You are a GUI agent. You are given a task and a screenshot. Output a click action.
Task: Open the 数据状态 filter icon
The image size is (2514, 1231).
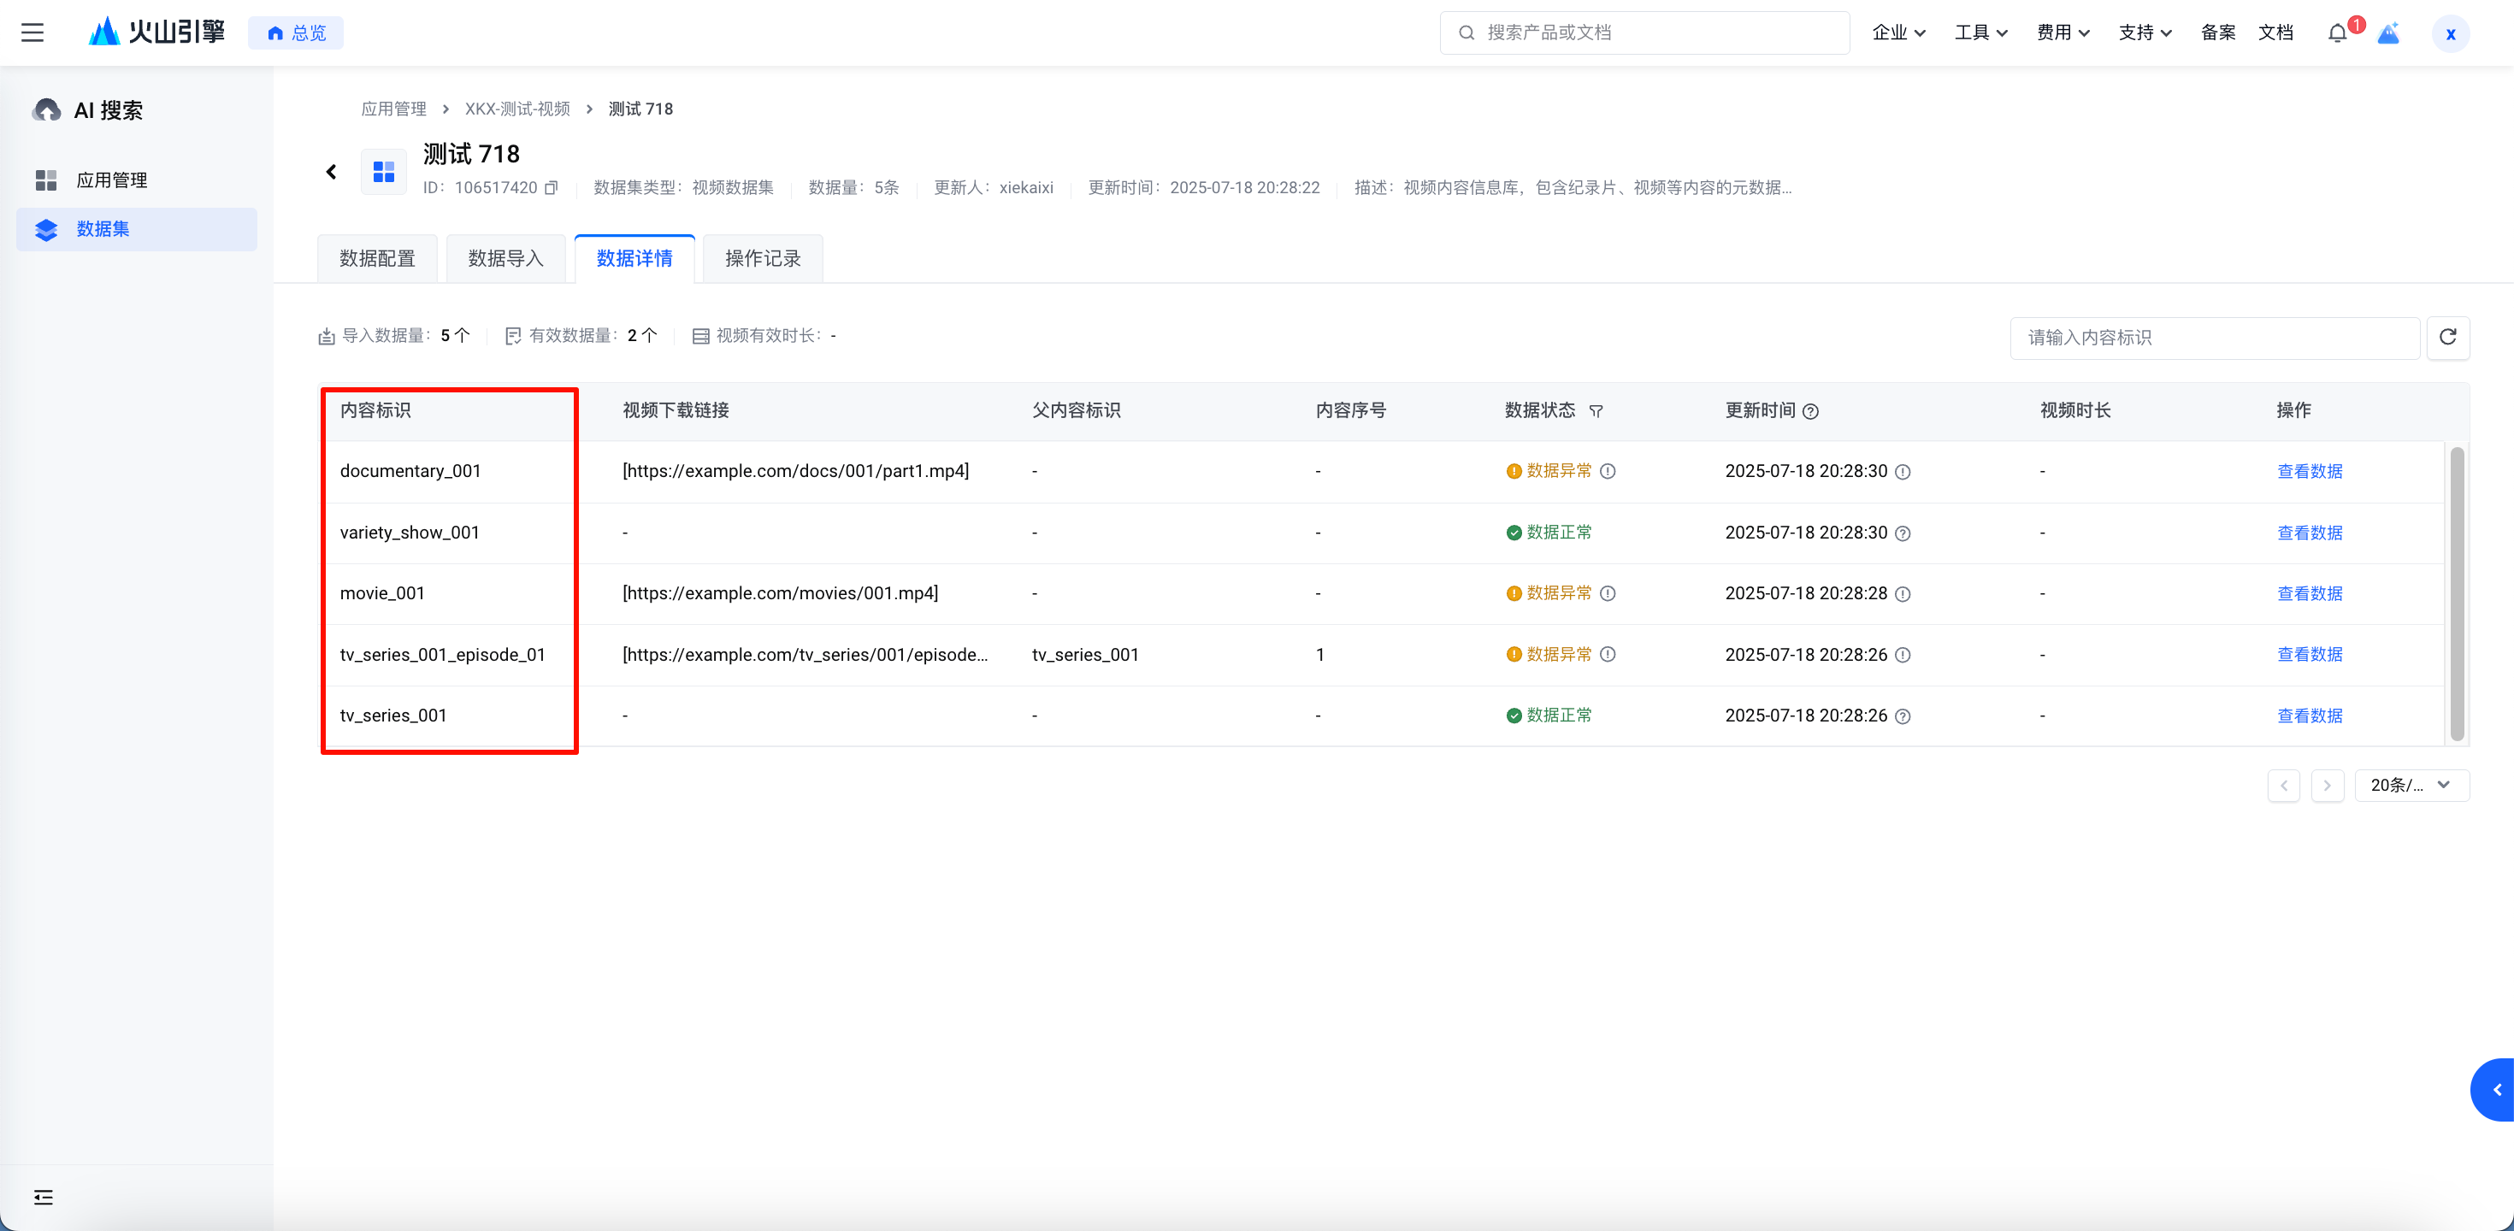(1596, 412)
